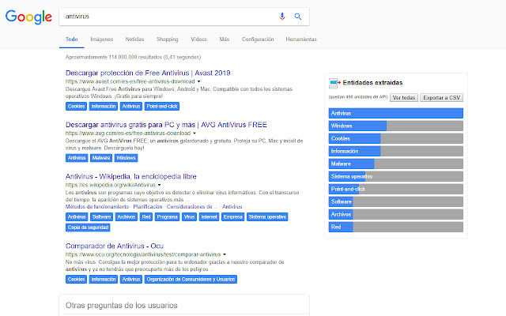
Task: Click the Entidades extraídas panel icon
Action: (x=334, y=82)
